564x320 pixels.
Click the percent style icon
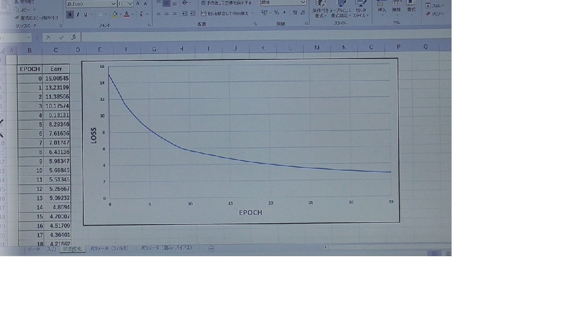pyautogui.click(x=276, y=13)
